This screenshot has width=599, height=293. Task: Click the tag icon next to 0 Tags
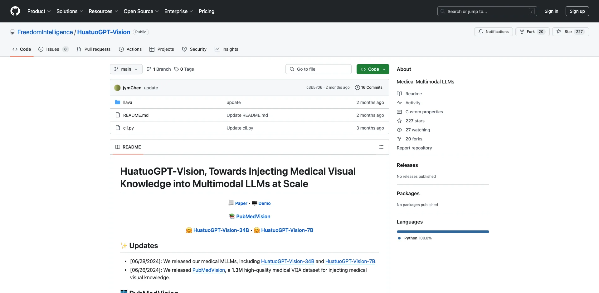pos(177,69)
